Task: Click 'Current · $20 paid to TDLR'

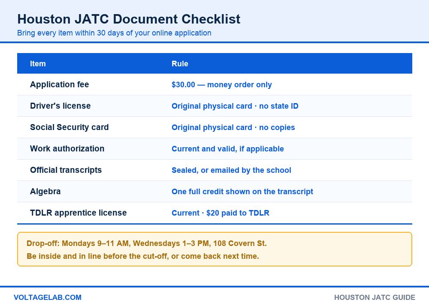Action: [x=220, y=213]
